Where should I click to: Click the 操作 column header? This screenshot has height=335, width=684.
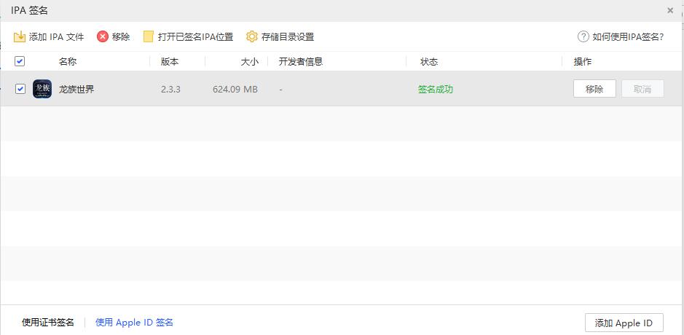(582, 62)
